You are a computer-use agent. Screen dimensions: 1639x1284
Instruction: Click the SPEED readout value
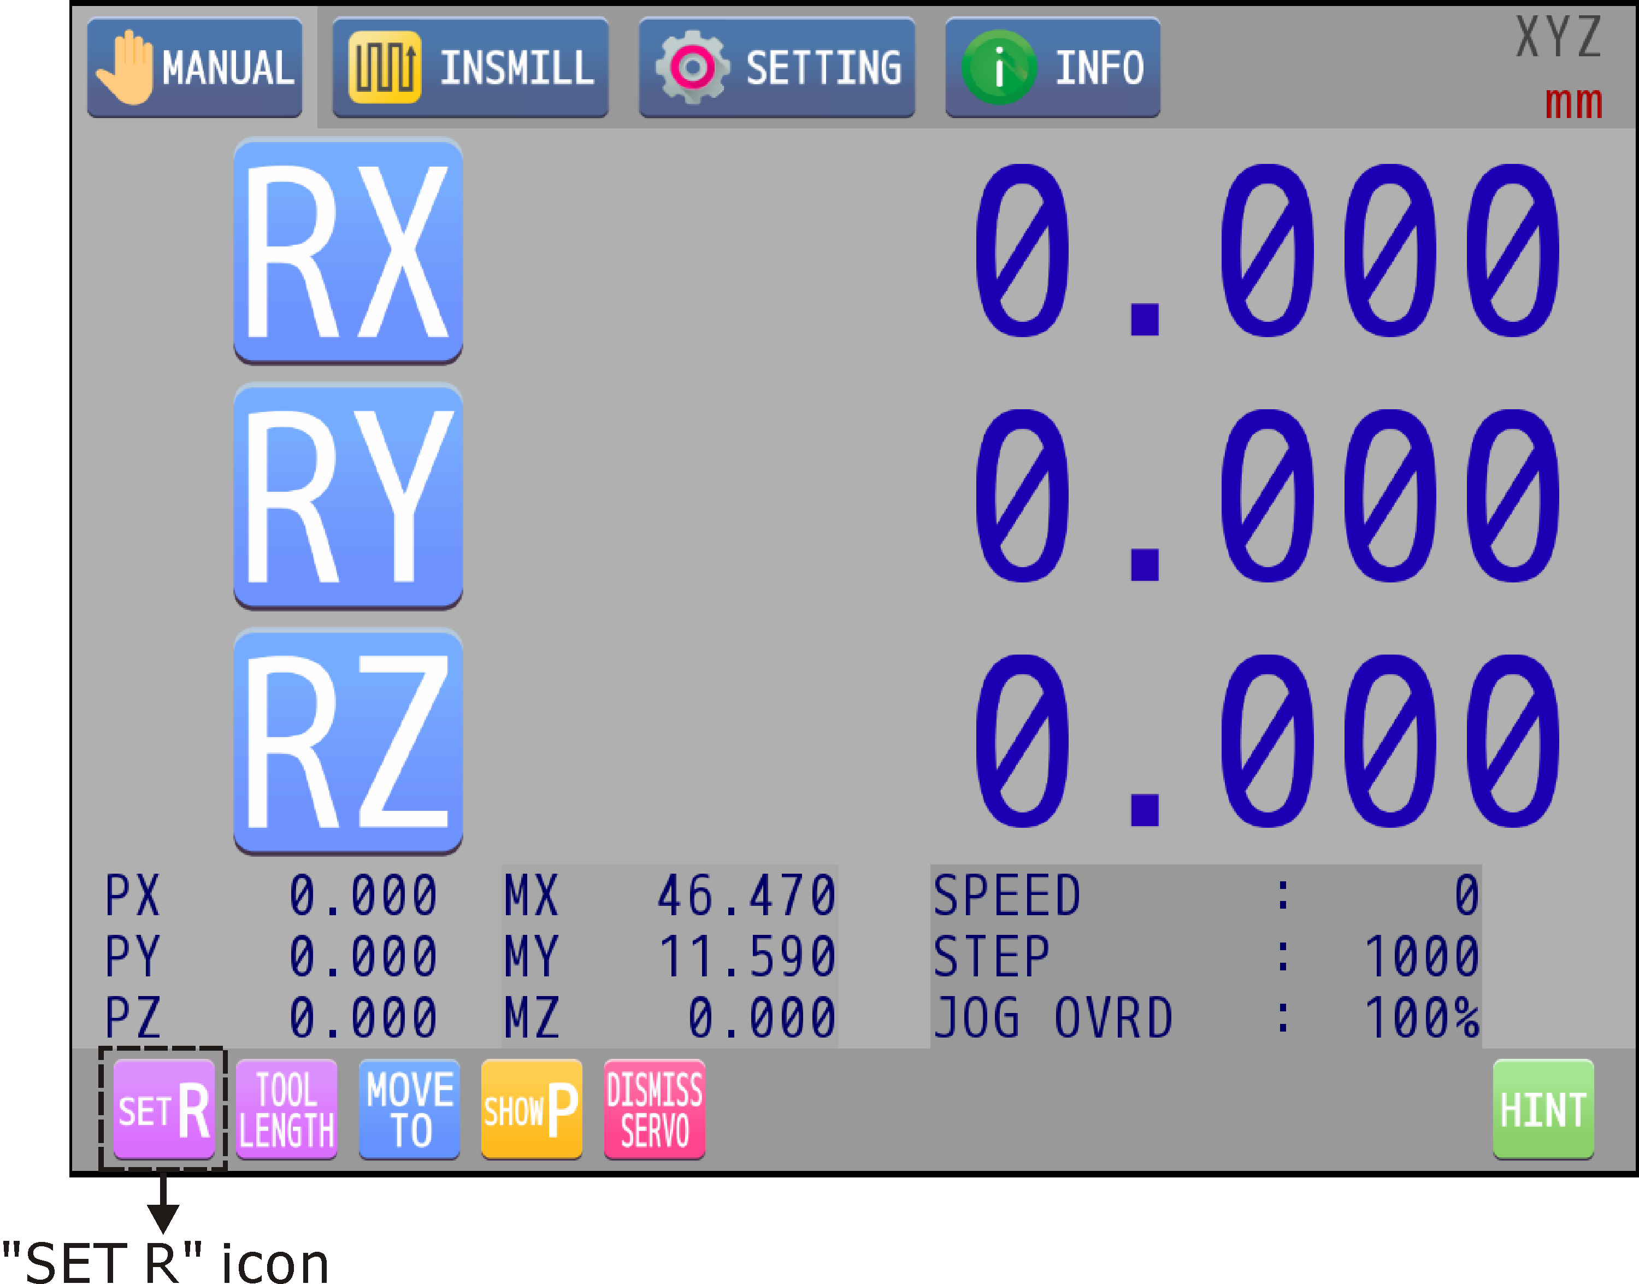pos(1465,896)
